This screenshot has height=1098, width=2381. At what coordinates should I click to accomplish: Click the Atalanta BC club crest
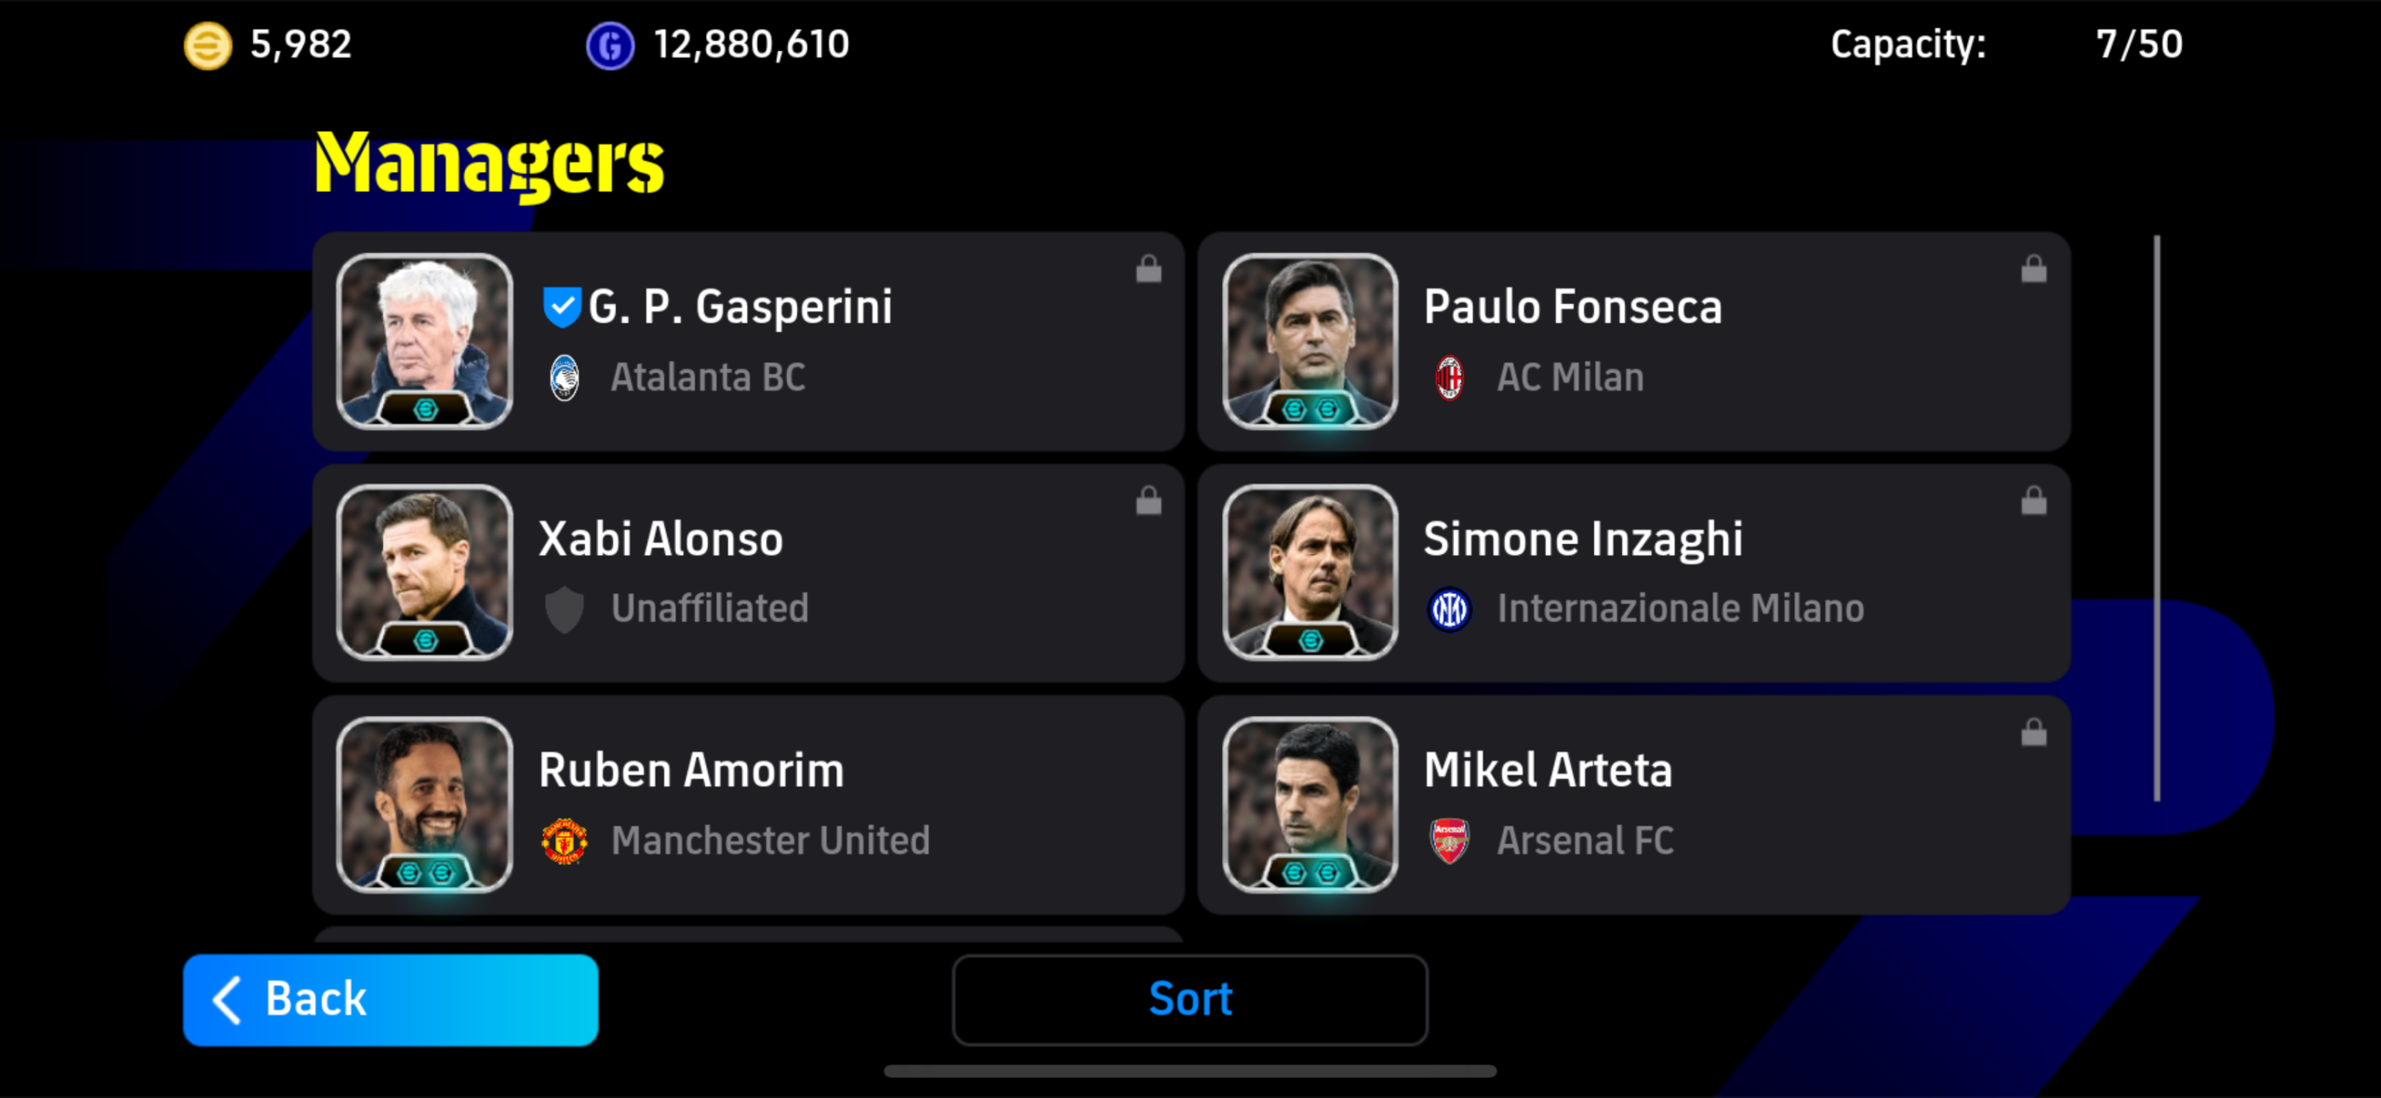[565, 377]
